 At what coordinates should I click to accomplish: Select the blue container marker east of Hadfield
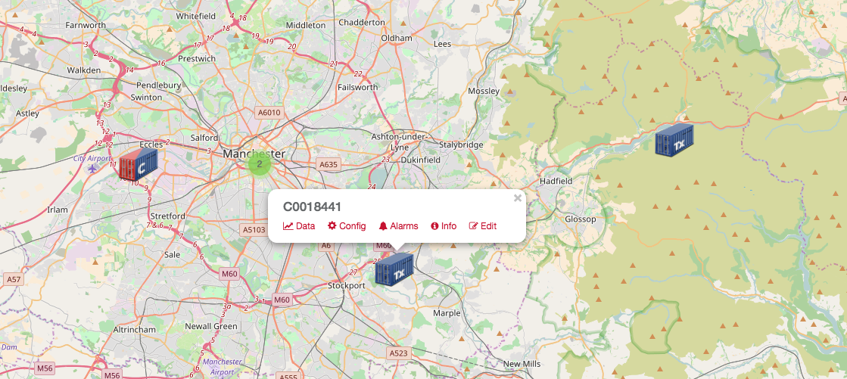[x=674, y=140]
